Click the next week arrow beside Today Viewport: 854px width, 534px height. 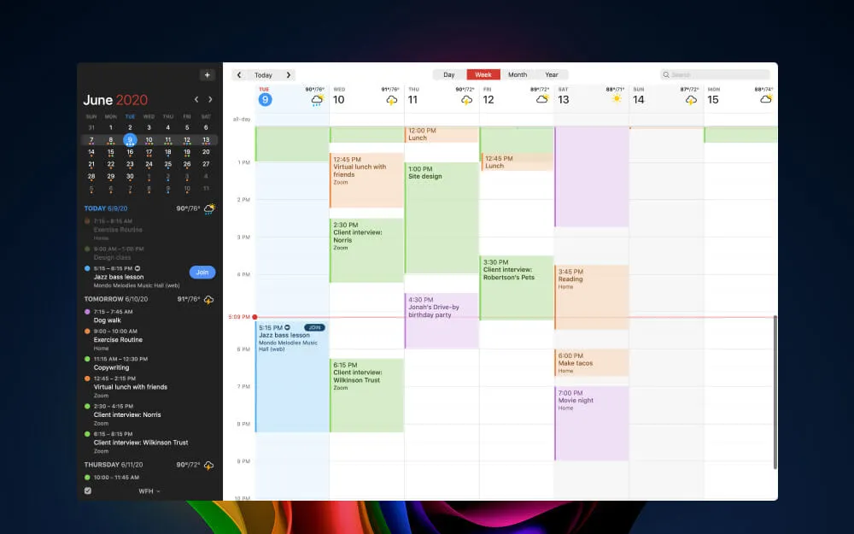coord(289,75)
